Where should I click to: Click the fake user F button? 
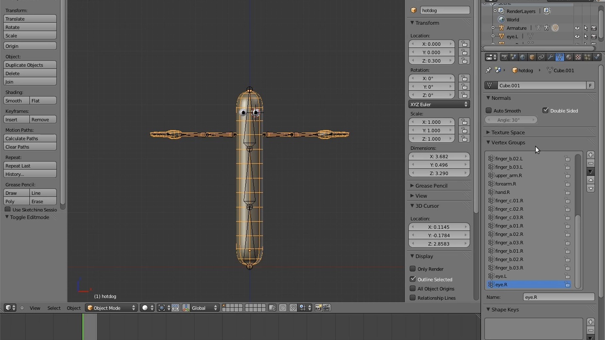point(590,85)
